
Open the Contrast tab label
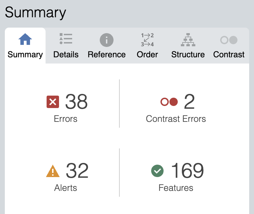click(x=229, y=55)
